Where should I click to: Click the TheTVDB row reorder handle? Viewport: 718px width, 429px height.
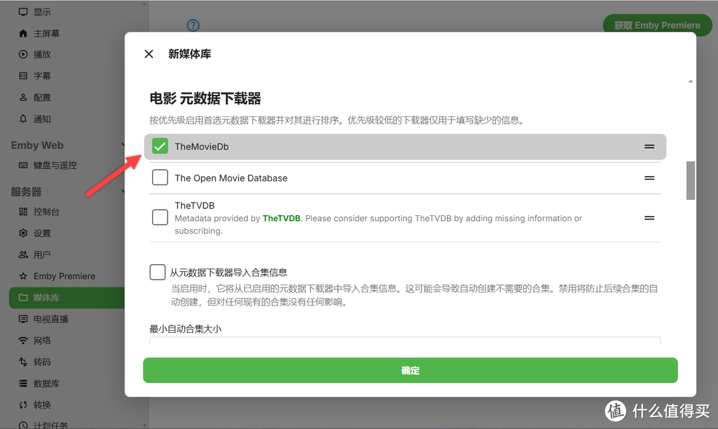(650, 218)
